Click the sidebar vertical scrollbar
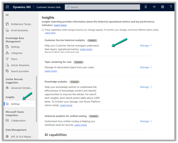178x143 pixels. 36,99
